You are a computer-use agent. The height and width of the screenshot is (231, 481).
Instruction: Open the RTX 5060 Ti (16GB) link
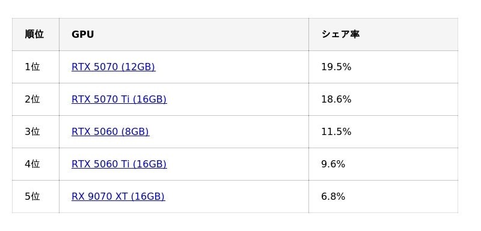(x=119, y=164)
